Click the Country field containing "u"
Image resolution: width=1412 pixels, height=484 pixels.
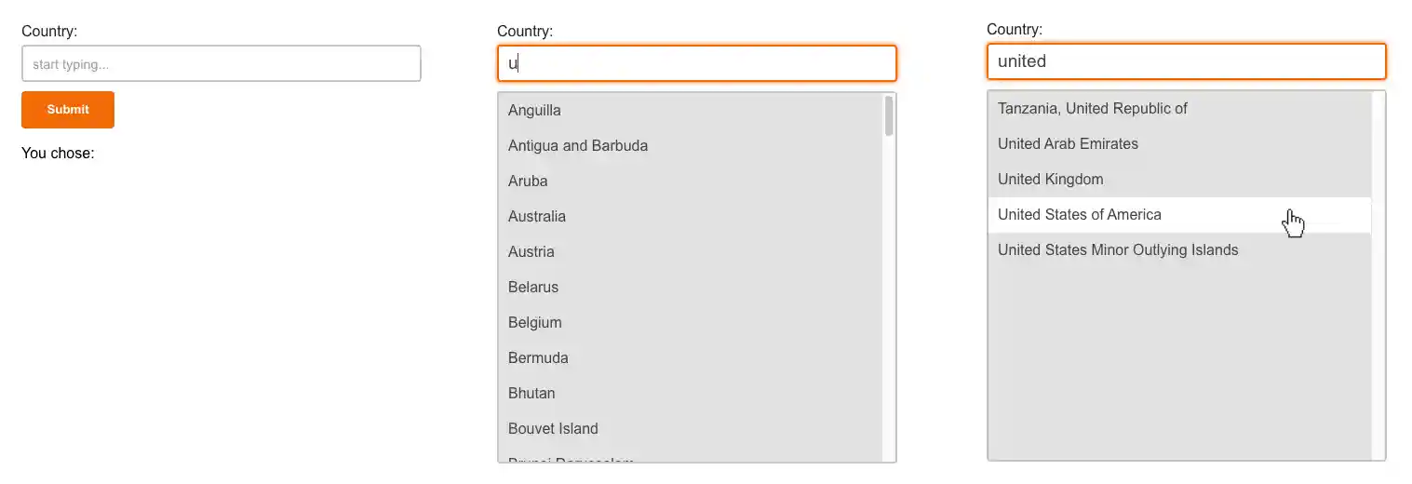tap(696, 64)
